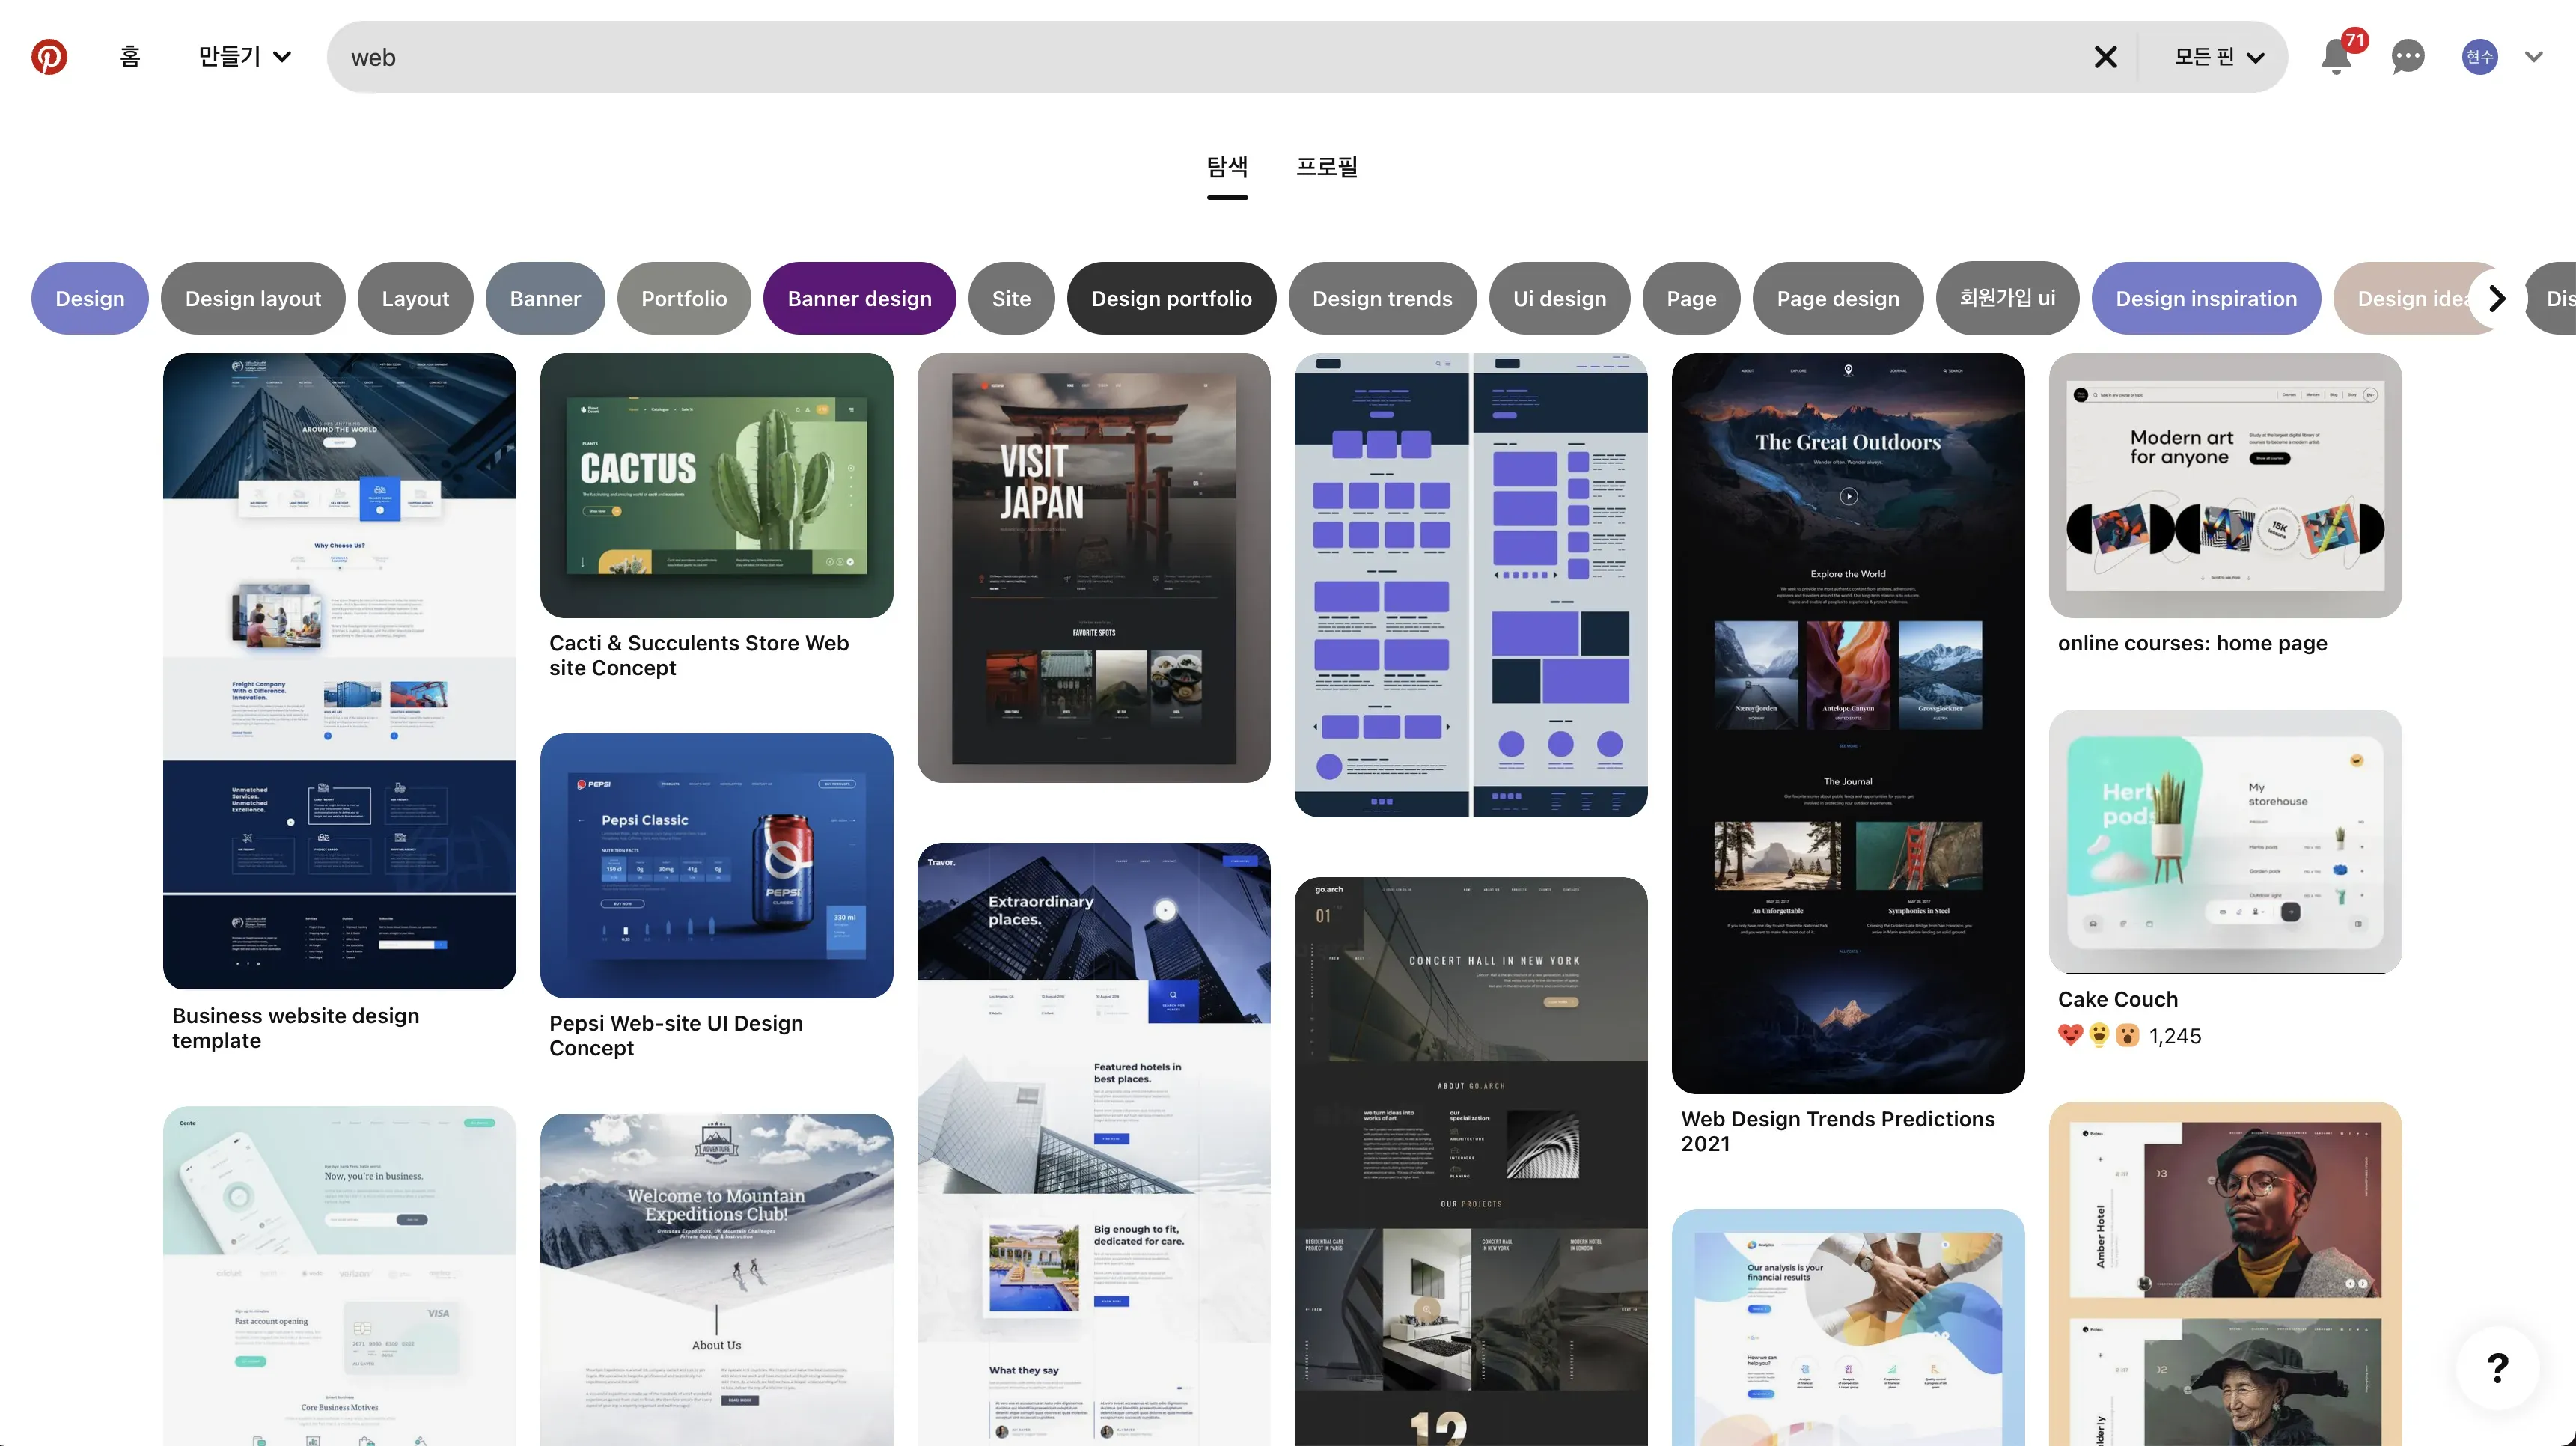
Task: Select the 탐색 tab
Action: [x=1227, y=167]
